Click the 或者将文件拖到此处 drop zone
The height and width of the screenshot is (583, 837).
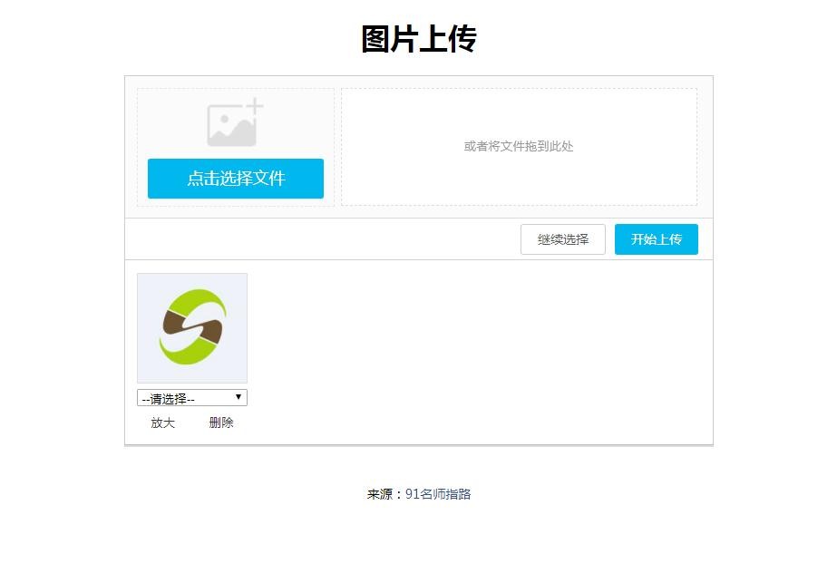click(x=519, y=147)
